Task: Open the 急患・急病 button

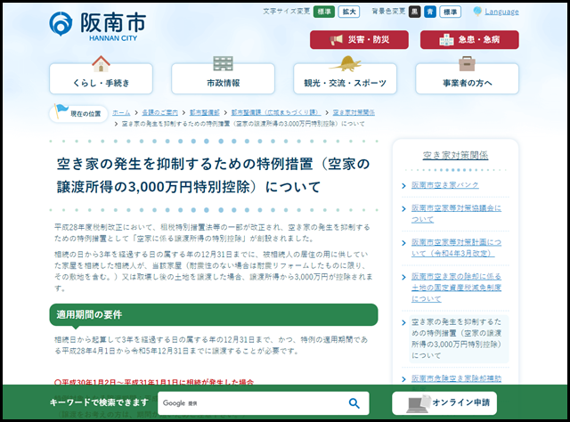Action: (x=469, y=40)
